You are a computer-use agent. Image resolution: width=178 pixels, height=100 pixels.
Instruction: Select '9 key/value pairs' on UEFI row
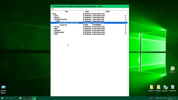pos(98,34)
